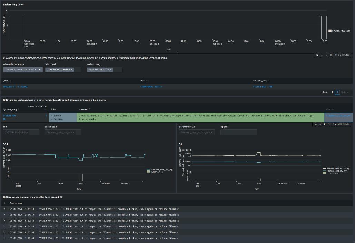Click the empty epoch input field
Viewport: 355px width, 243px height.
239,132
